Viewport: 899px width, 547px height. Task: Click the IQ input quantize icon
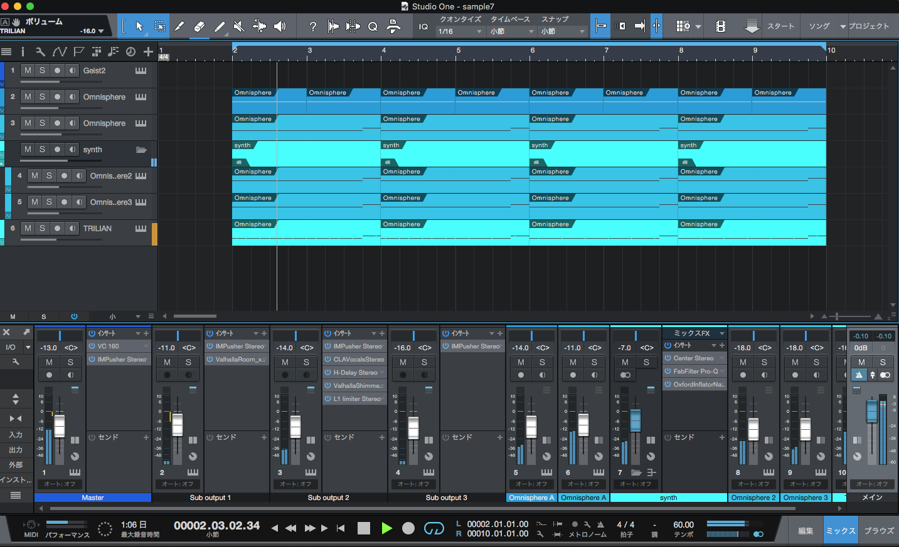point(423,26)
